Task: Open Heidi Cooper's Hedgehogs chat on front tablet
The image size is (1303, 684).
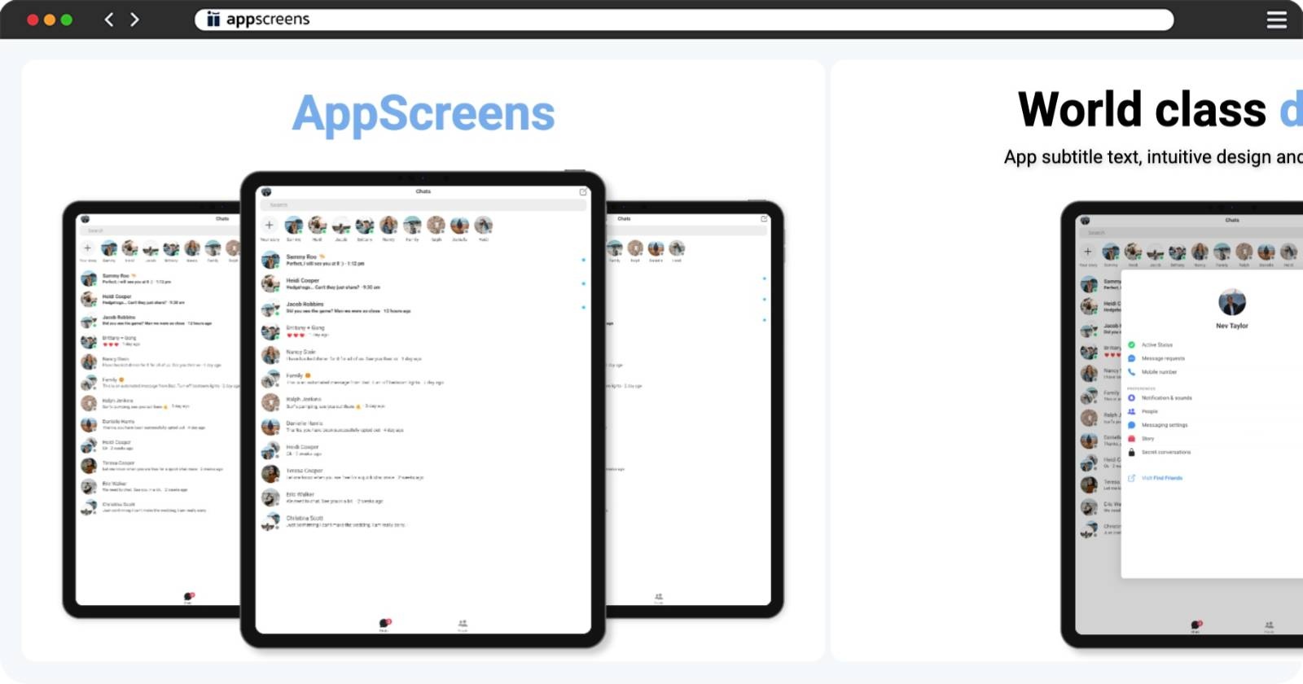Action: click(x=423, y=283)
